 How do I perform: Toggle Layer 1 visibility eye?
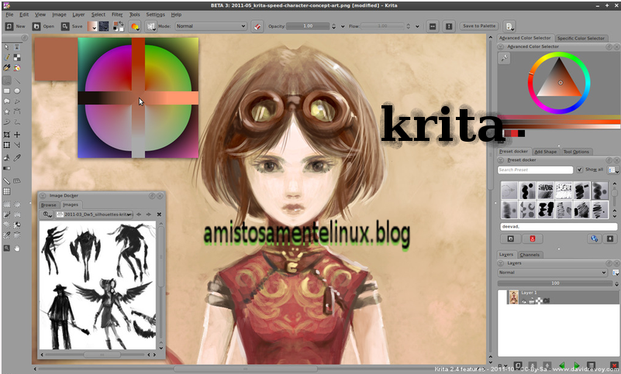click(x=524, y=301)
